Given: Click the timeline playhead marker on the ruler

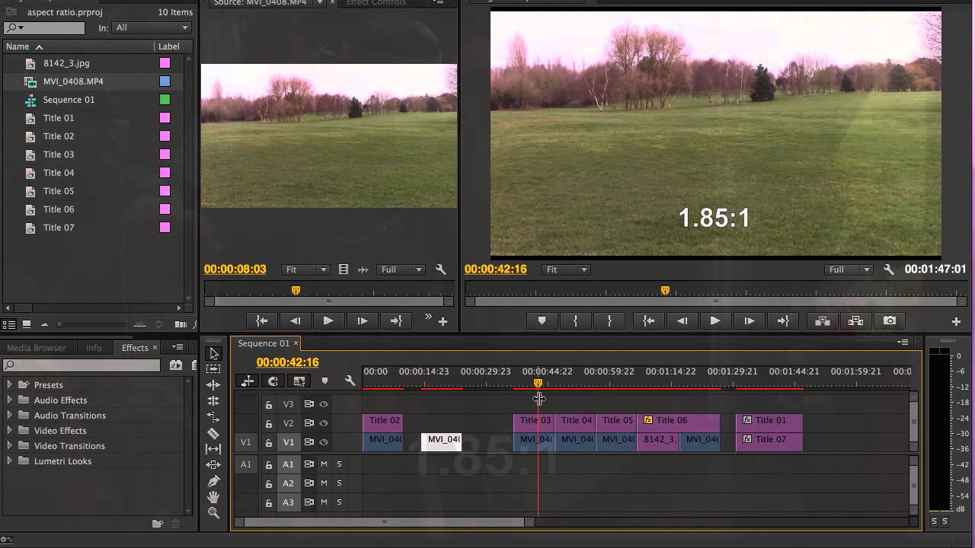Looking at the screenshot, I should pyautogui.click(x=538, y=383).
